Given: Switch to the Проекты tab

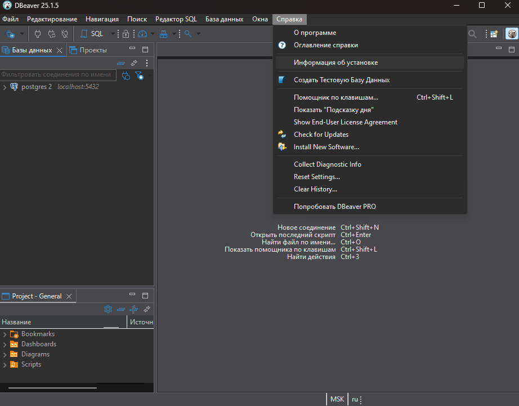Looking at the screenshot, I should click(x=88, y=50).
